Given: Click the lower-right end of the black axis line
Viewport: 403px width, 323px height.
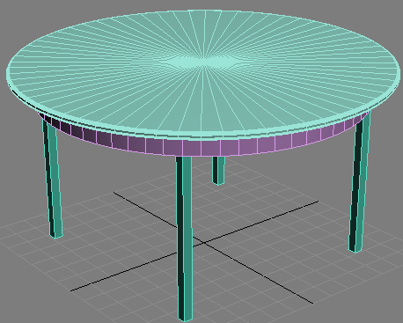Looking at the screenshot, I should (x=312, y=303).
